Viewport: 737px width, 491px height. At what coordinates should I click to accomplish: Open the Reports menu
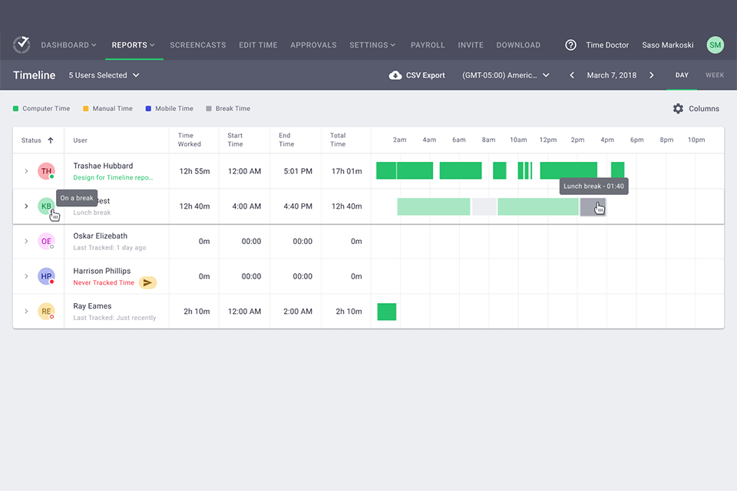point(134,45)
